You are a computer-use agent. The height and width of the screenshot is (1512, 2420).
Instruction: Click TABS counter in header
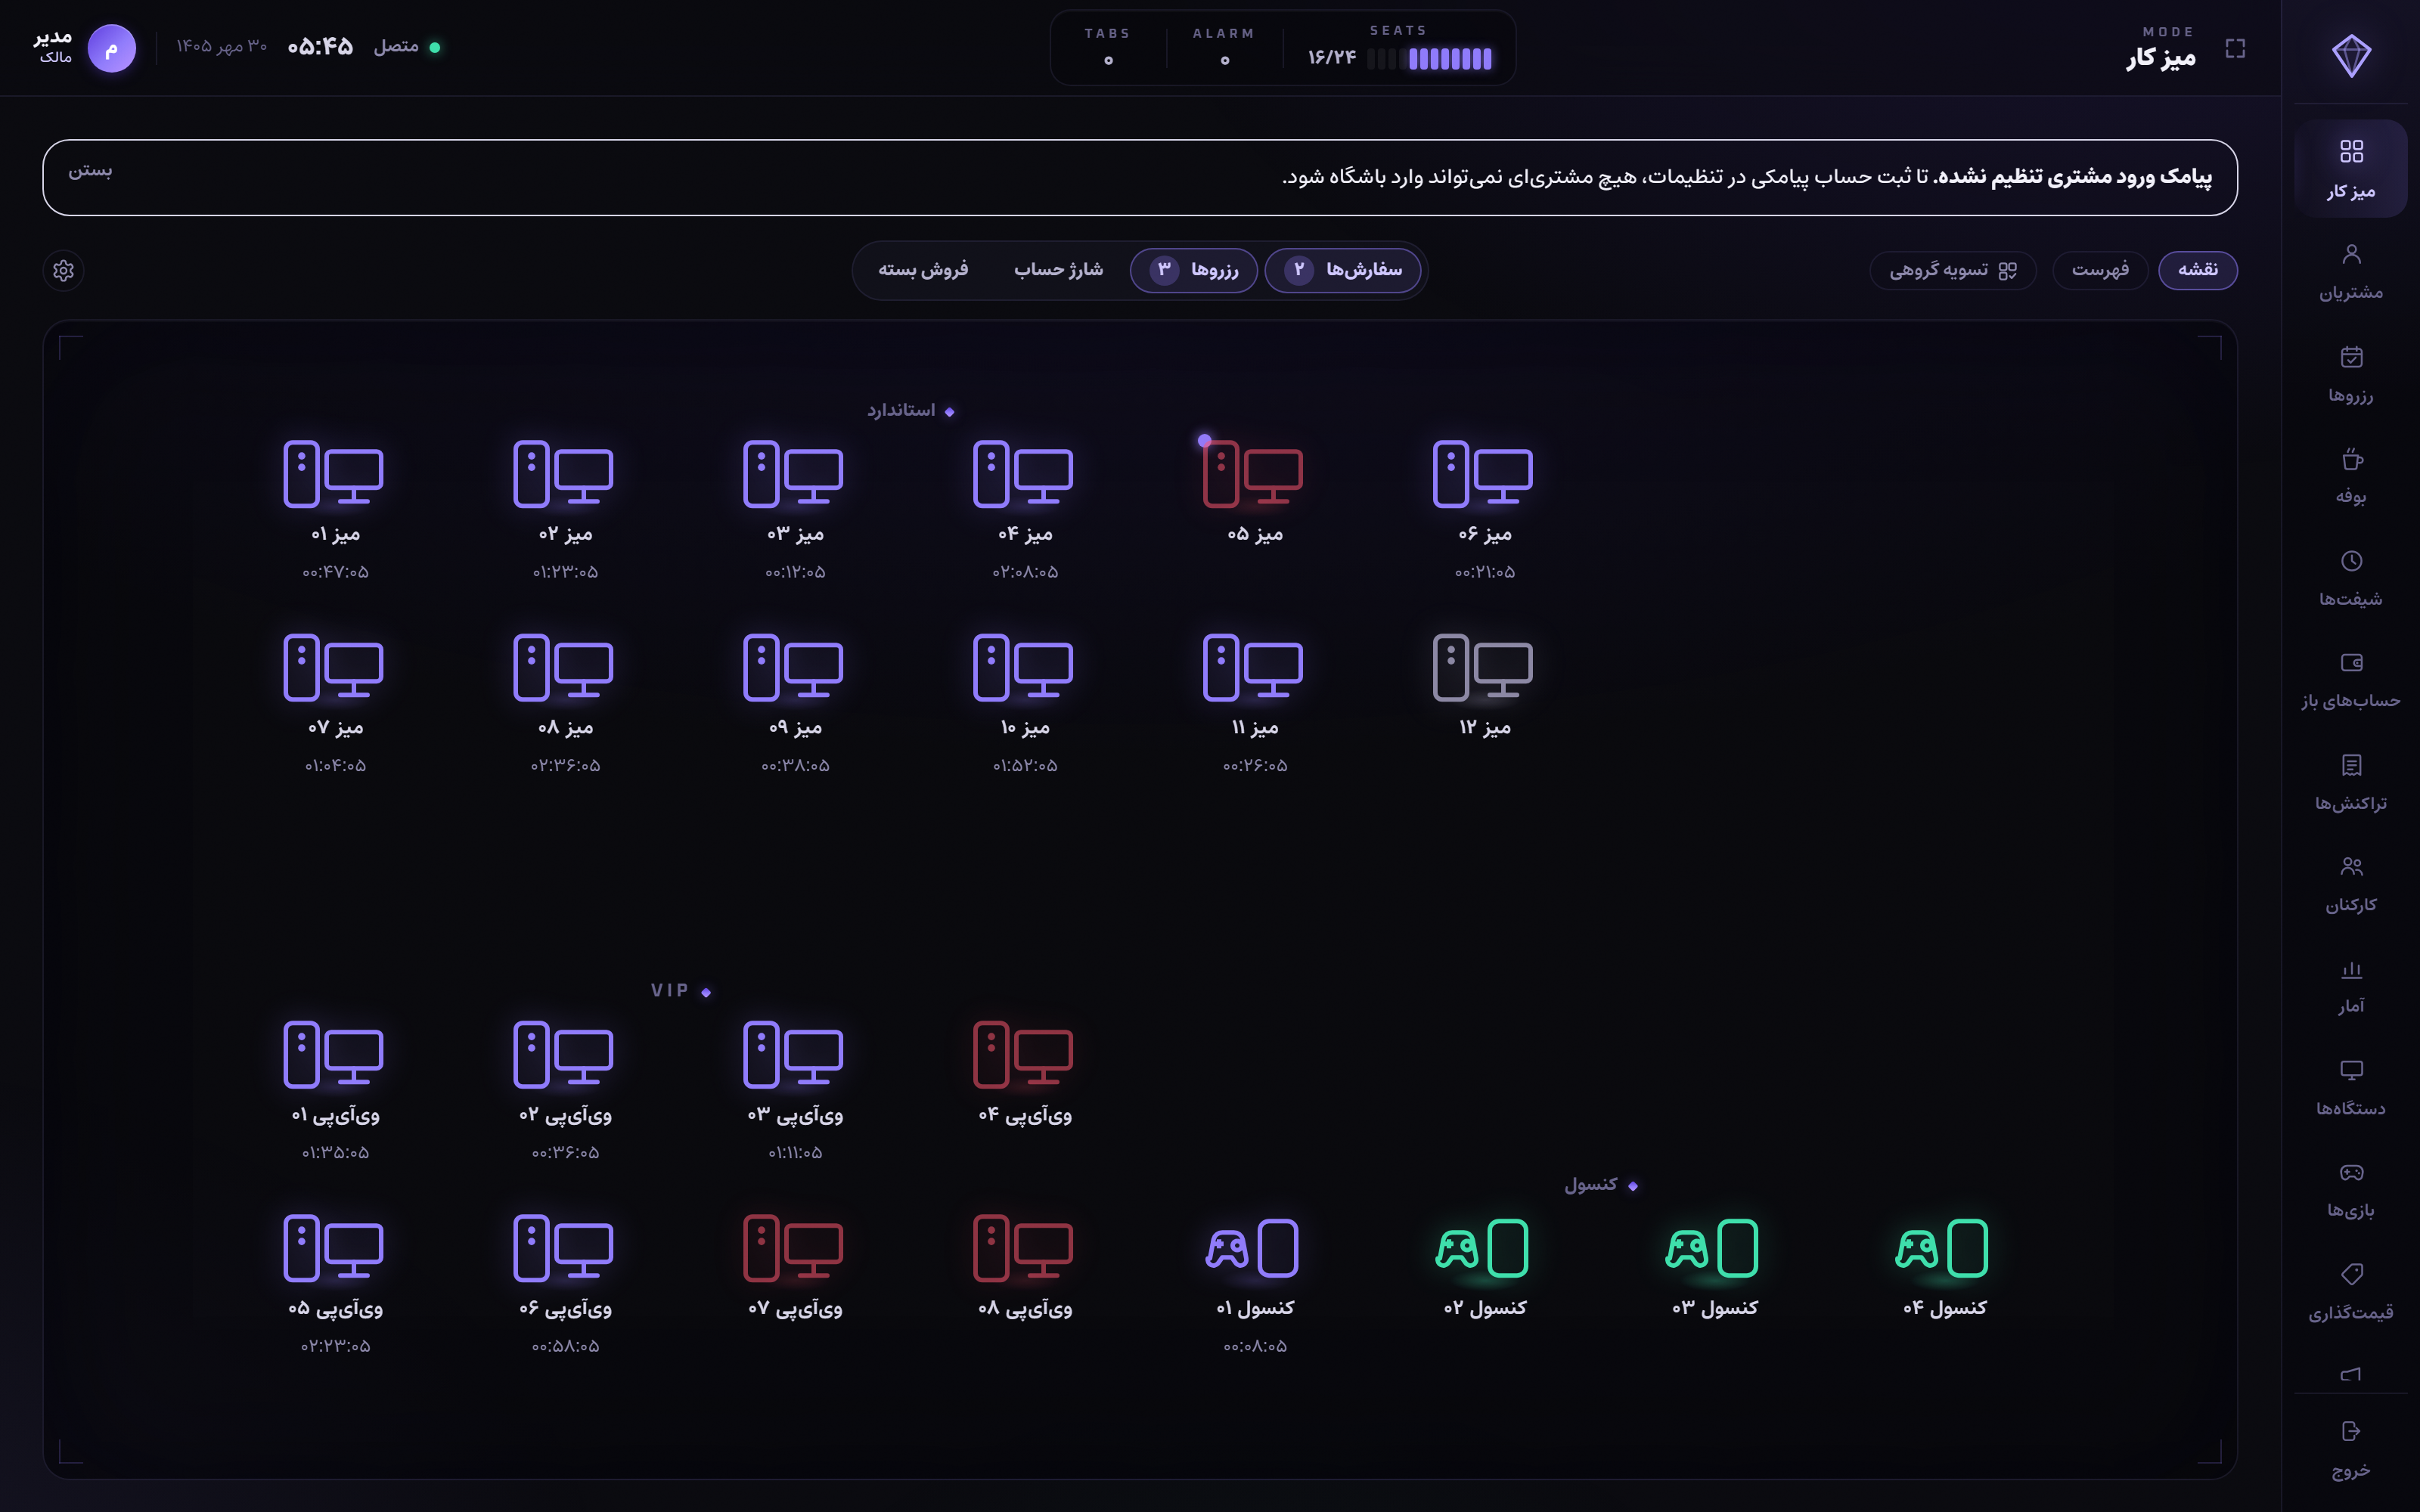tap(1107, 47)
